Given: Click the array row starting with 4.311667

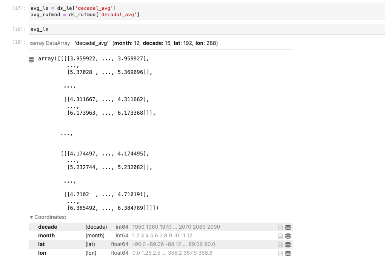Looking at the screenshot, I should (x=106, y=99).
